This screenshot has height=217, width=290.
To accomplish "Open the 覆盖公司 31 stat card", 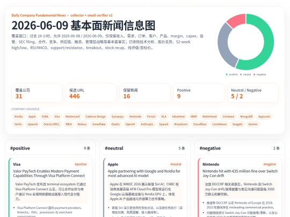I will click(37, 93).
